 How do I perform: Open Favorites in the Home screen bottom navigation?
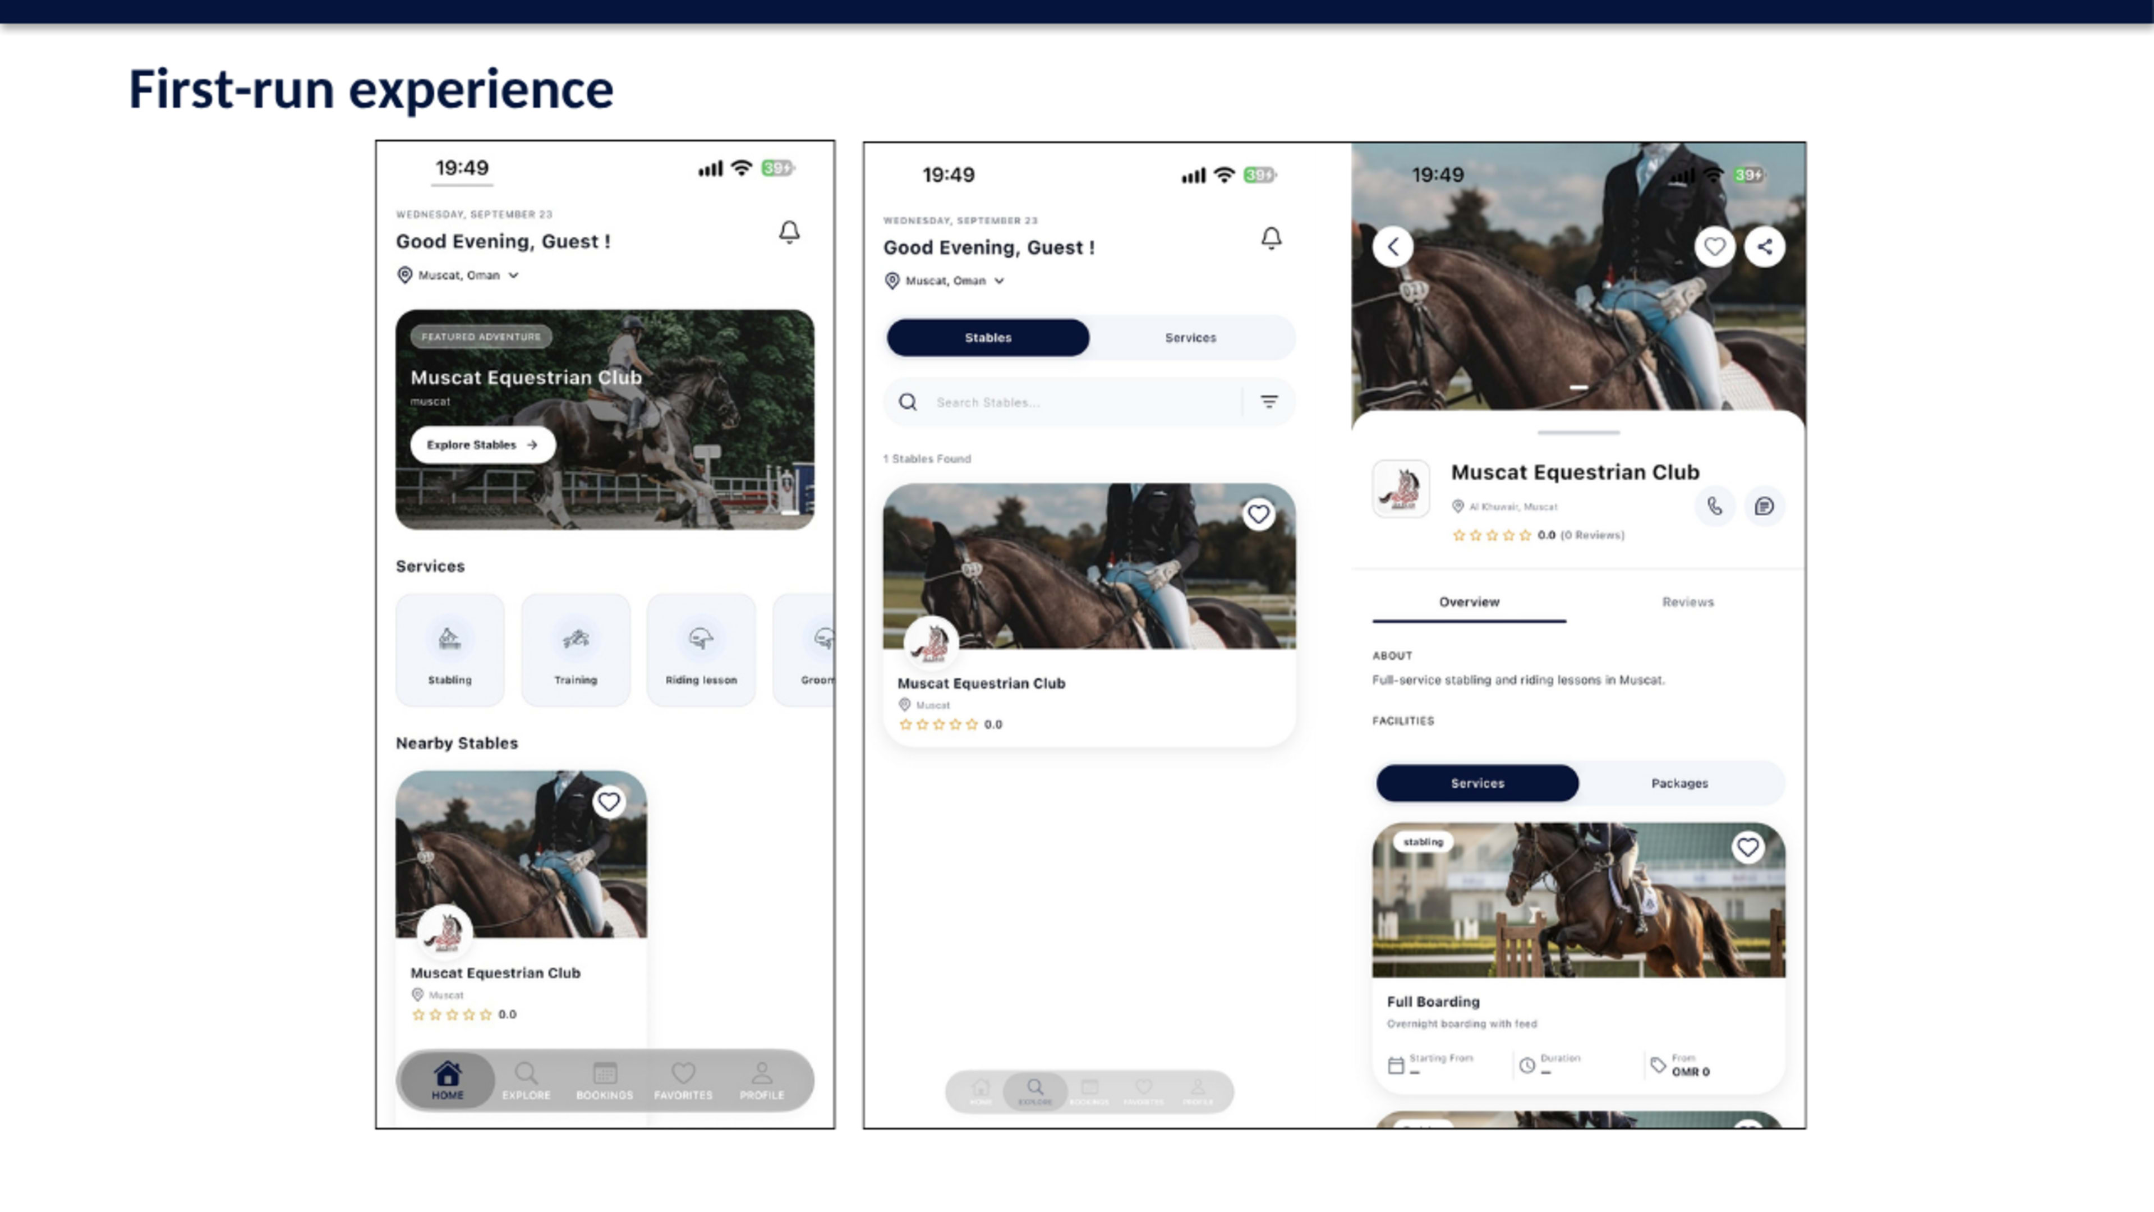(683, 1080)
